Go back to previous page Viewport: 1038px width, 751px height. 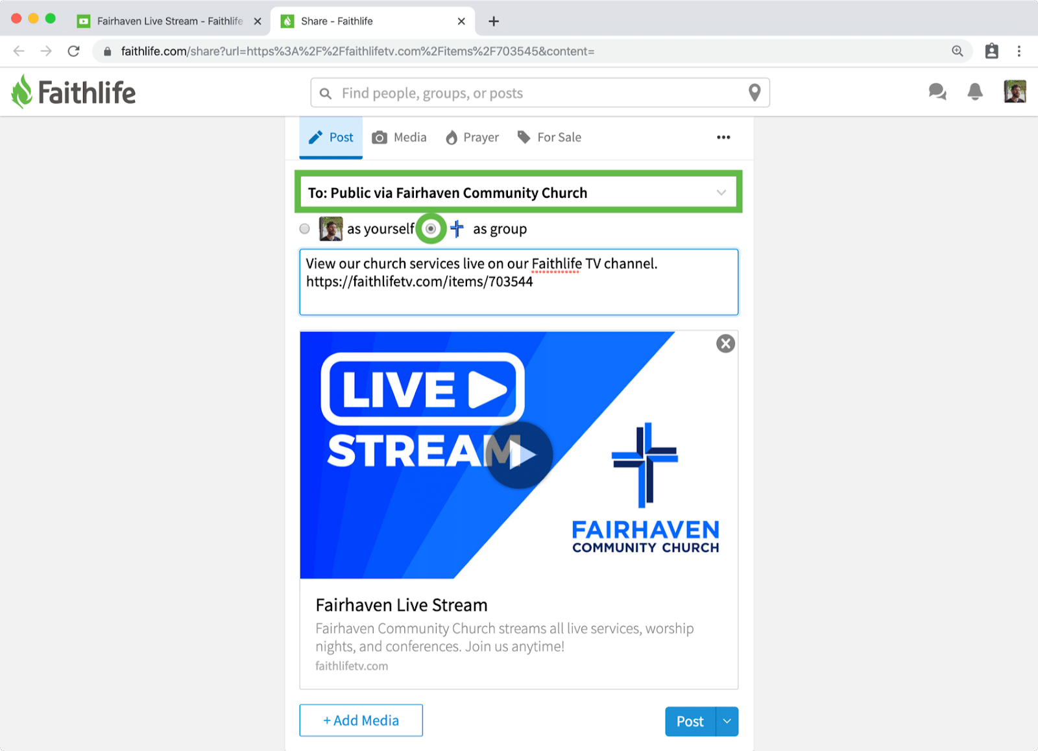19,51
